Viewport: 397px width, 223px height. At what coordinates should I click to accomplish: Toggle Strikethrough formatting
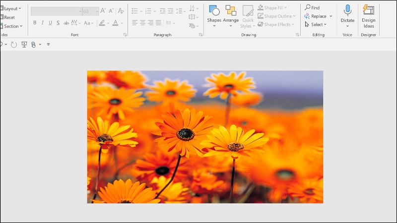[x=66, y=23]
